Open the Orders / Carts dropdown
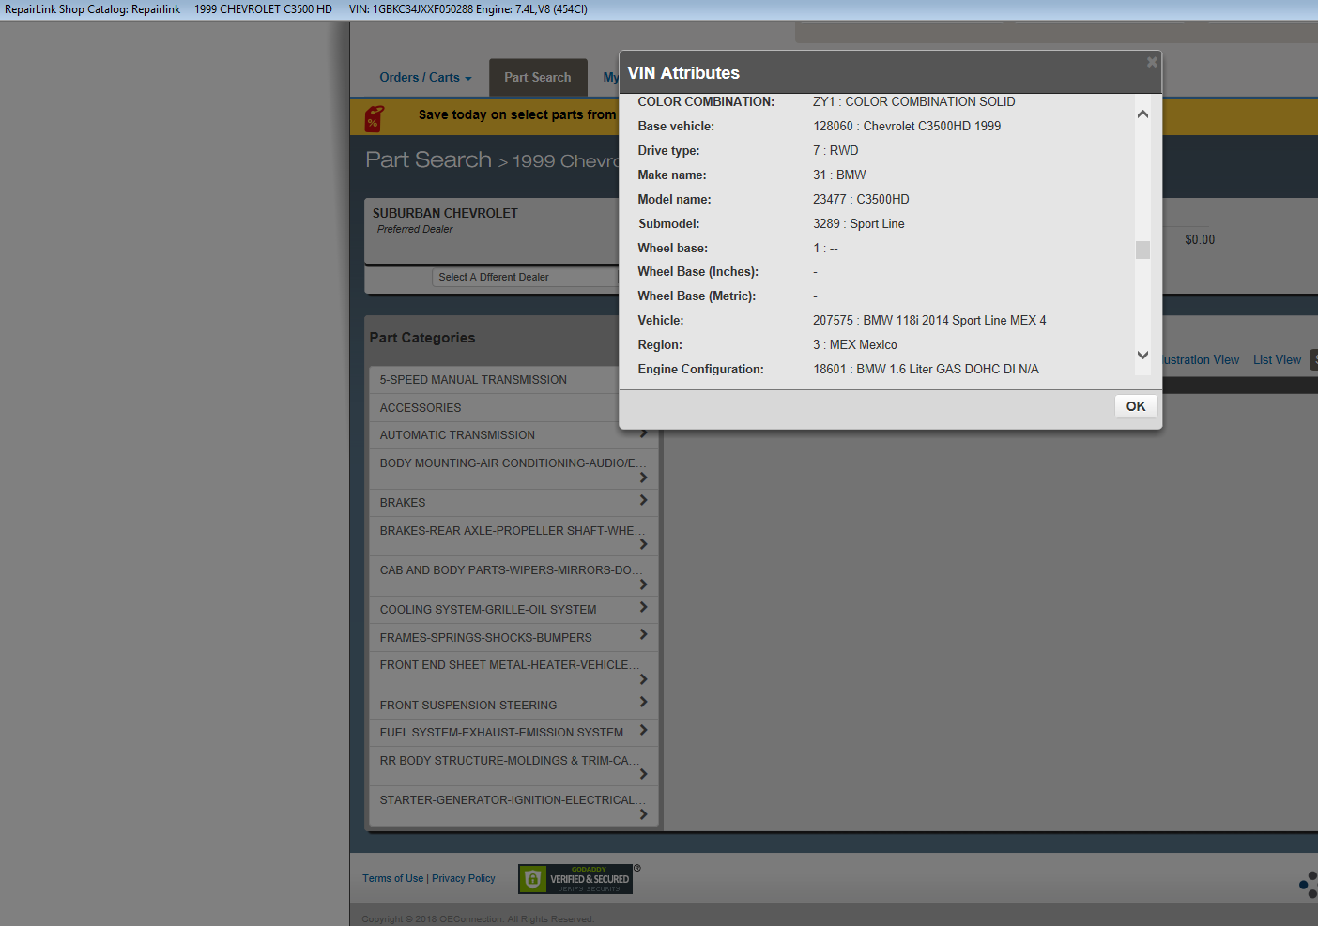The width and height of the screenshot is (1318, 926). pos(425,78)
